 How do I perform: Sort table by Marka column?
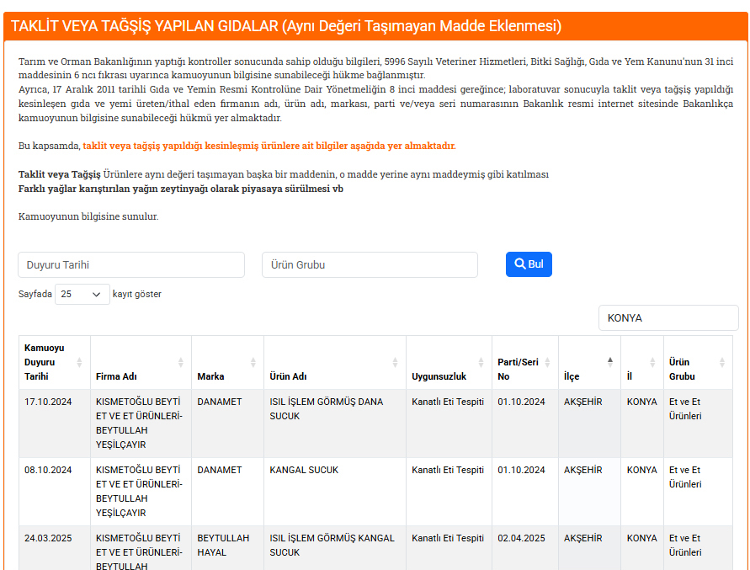click(x=227, y=362)
